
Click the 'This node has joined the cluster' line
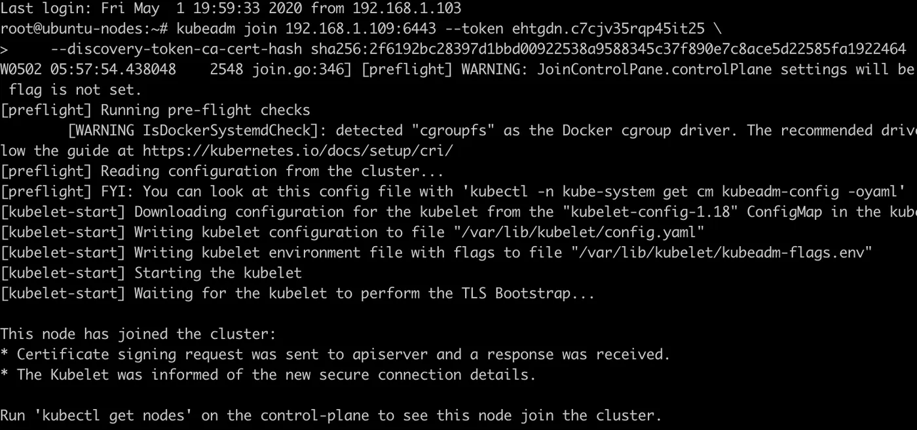click(x=138, y=334)
